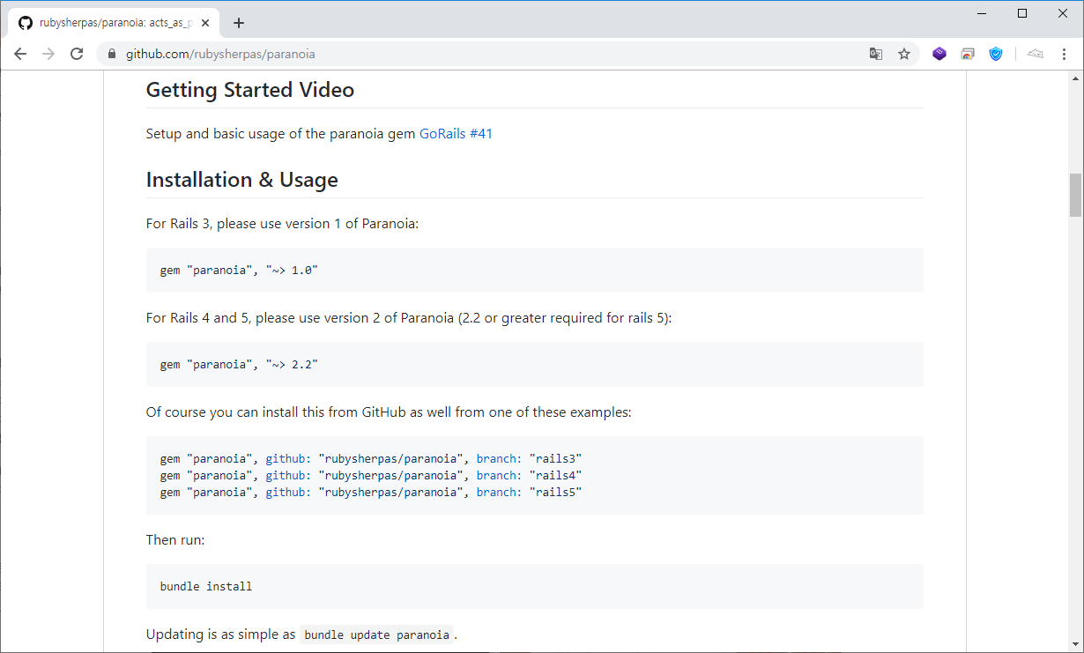This screenshot has width=1084, height=653.
Task: View site info via the padlock icon
Action: point(112,54)
